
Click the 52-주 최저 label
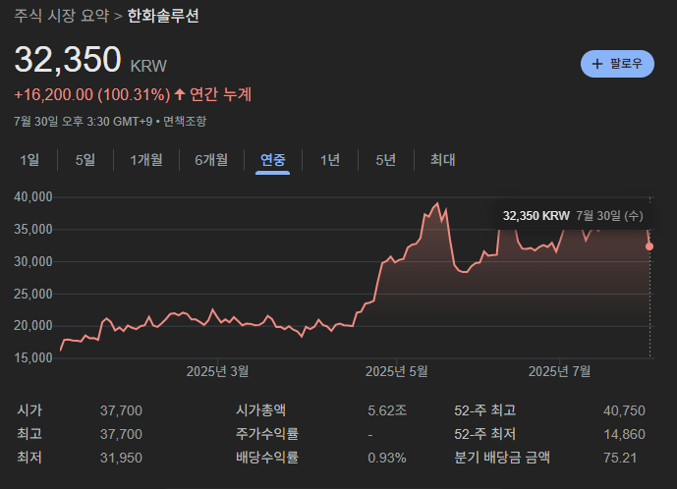[484, 434]
